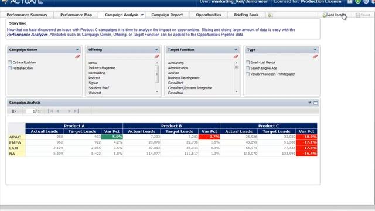The height and width of the screenshot is (211, 375).
Task: Click the Product C column header
Action: [x=268, y=126]
